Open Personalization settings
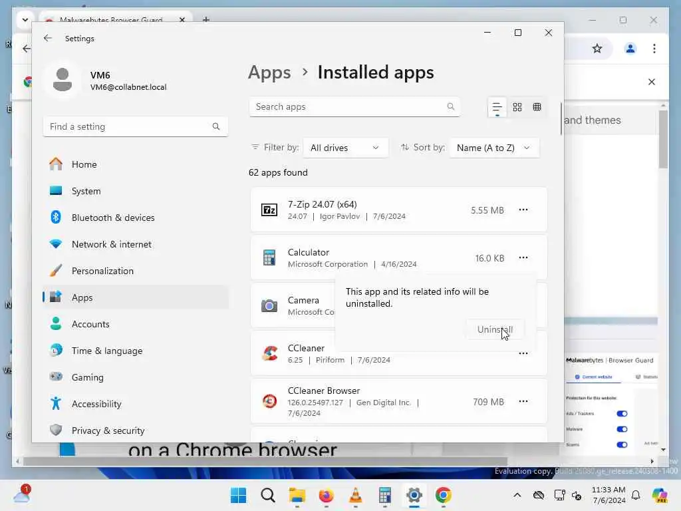The height and width of the screenshot is (511, 681). coord(135,271)
